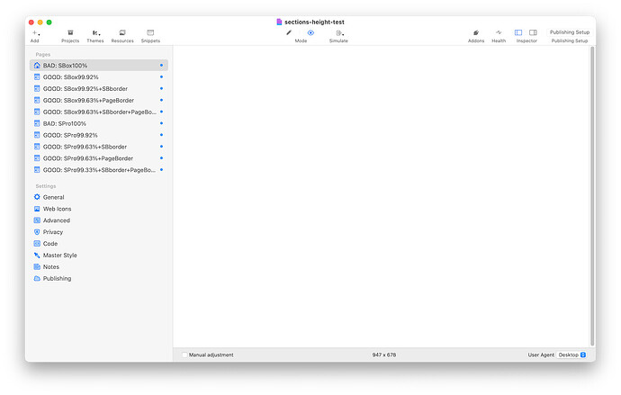Select page GOOD: SBox99.92%+SBborder
This screenshot has height=395, width=621.
point(99,89)
